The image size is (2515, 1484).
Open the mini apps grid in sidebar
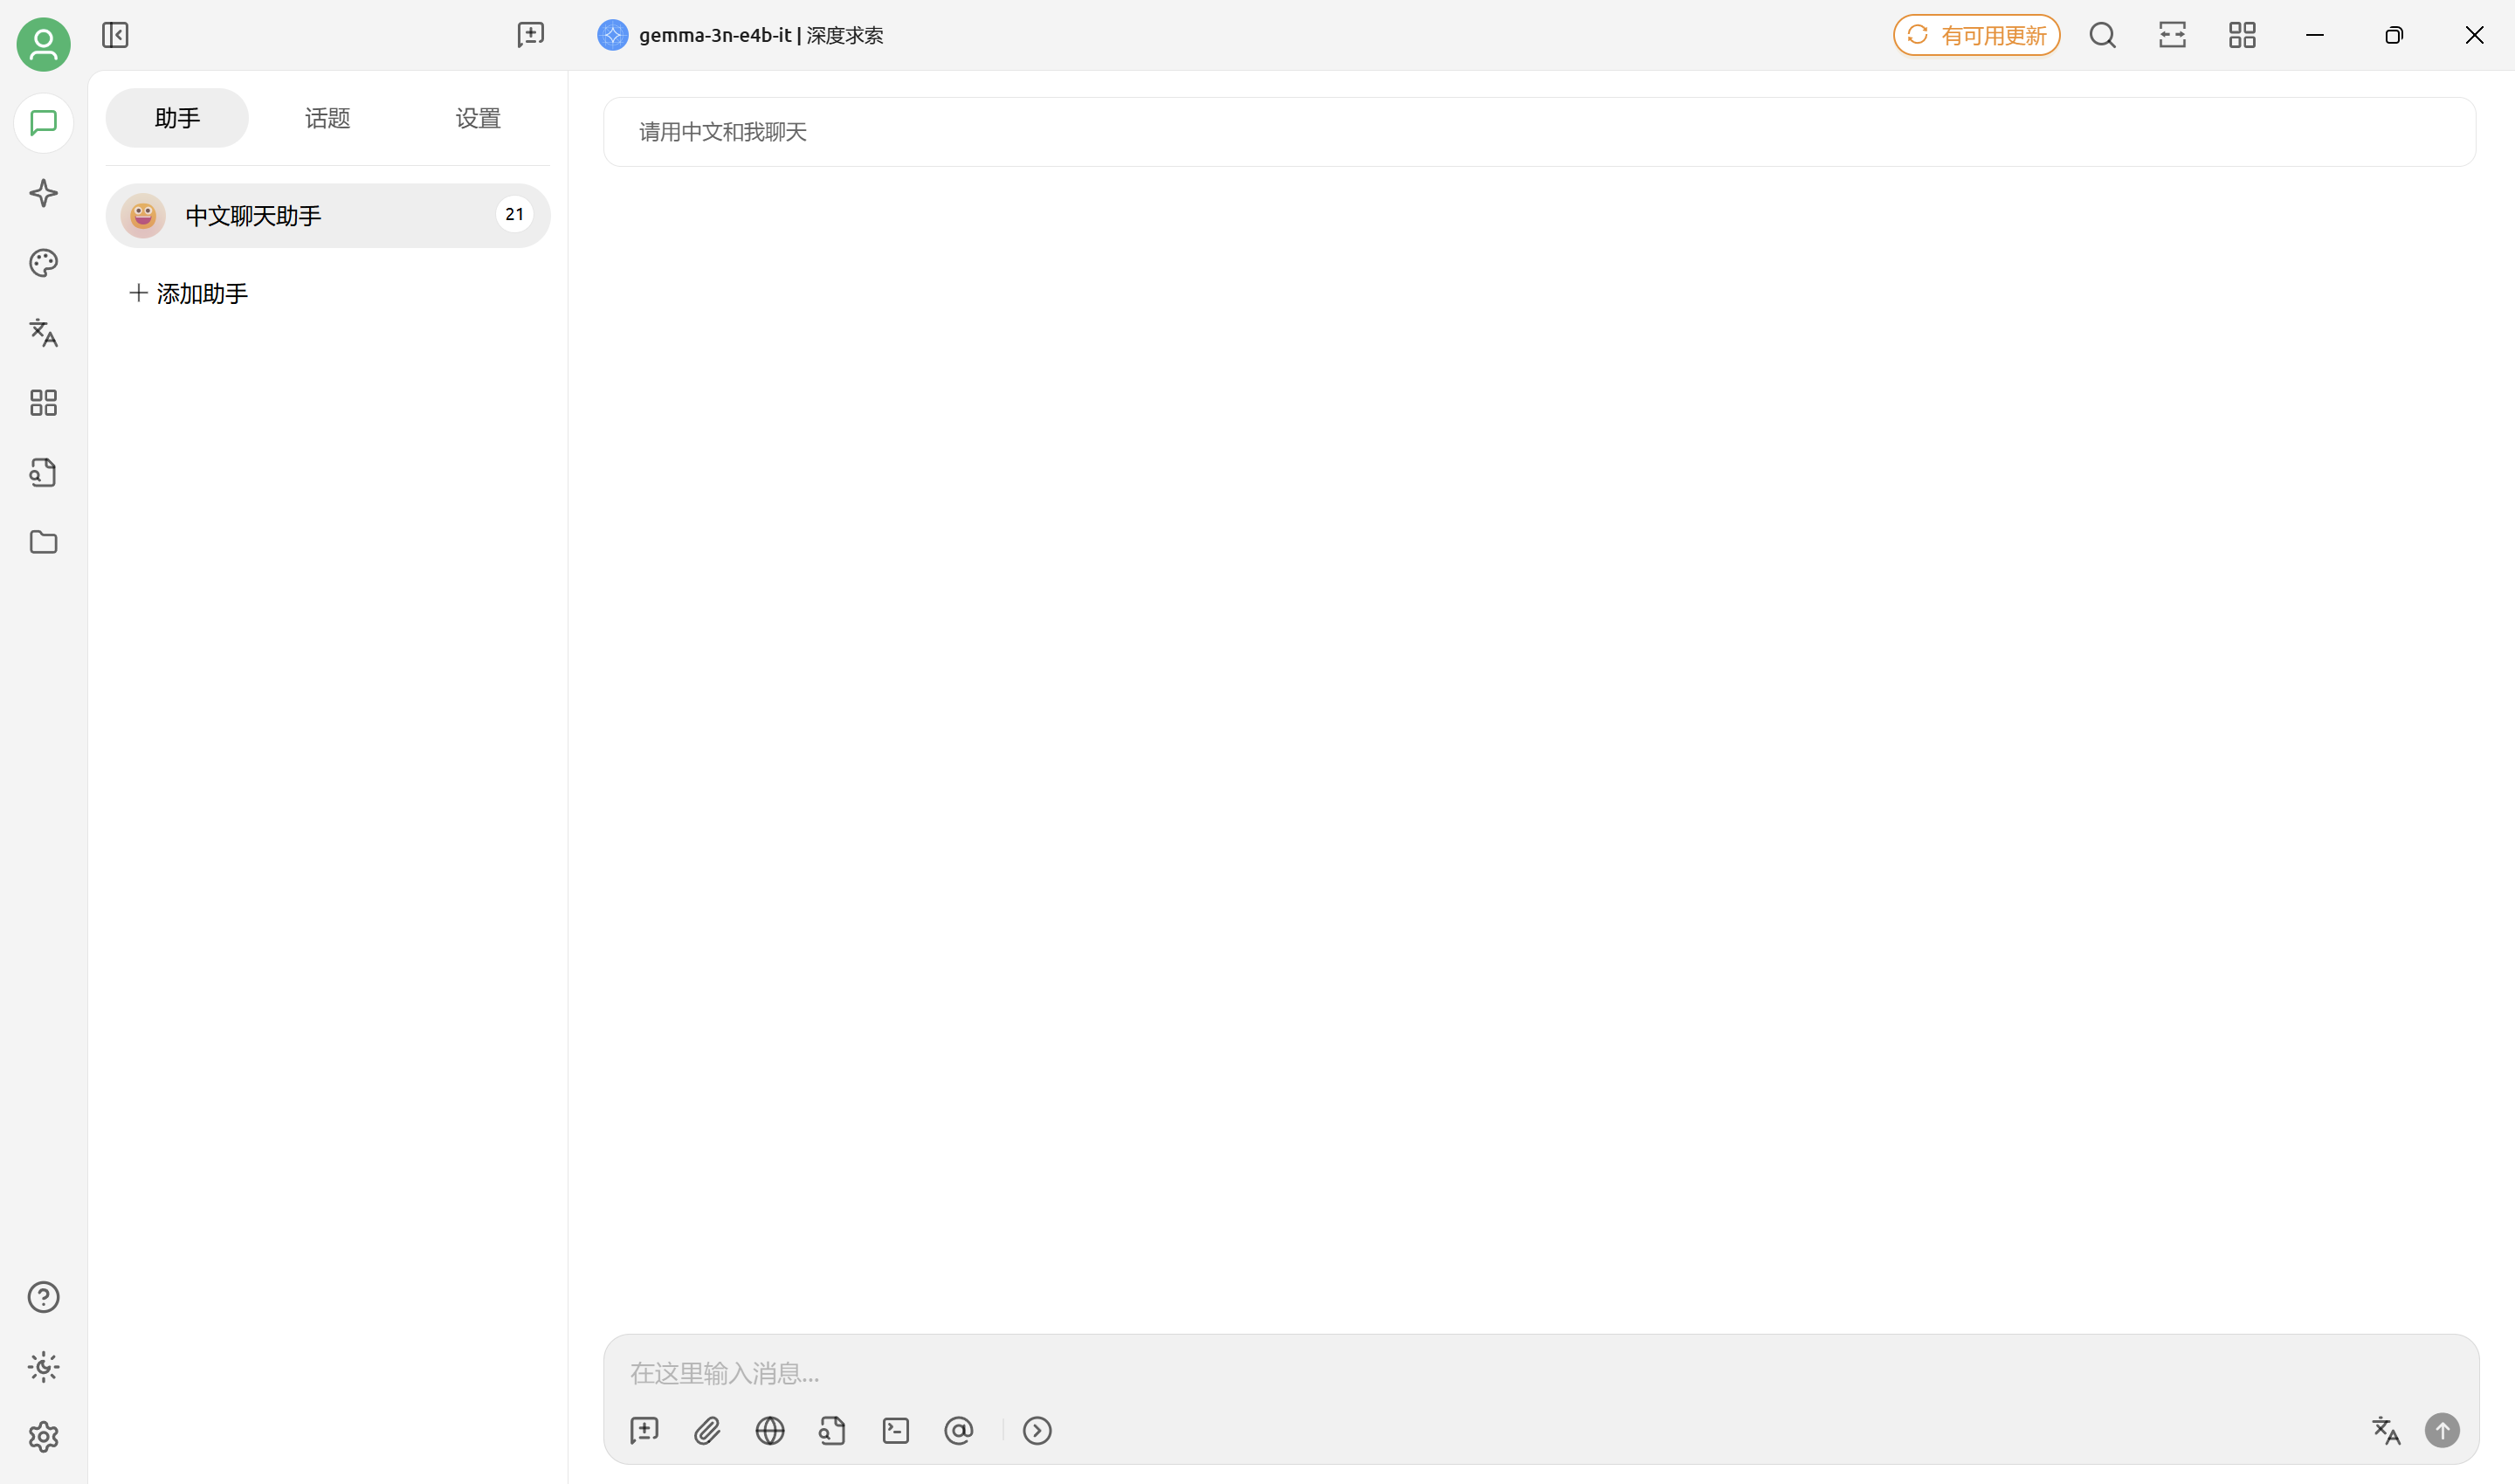43,403
